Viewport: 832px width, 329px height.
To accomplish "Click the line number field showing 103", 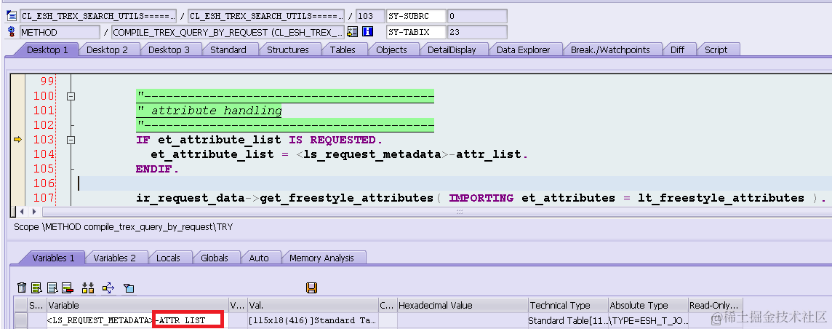I will point(370,16).
